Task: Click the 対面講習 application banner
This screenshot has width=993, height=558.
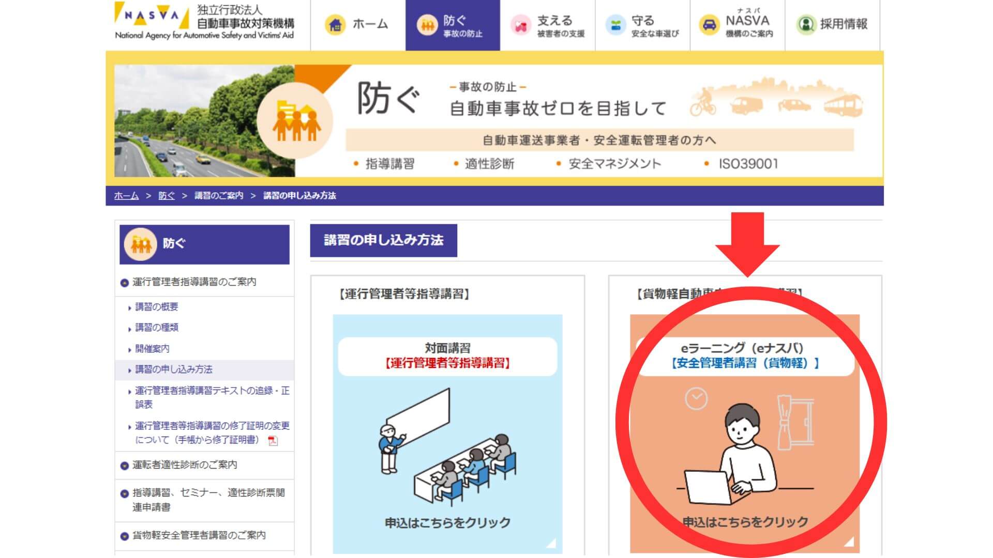Action: (x=447, y=434)
